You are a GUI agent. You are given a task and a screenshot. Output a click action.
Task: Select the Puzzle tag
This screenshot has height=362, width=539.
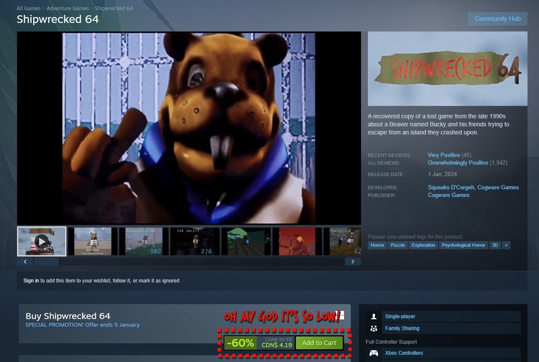(x=398, y=245)
